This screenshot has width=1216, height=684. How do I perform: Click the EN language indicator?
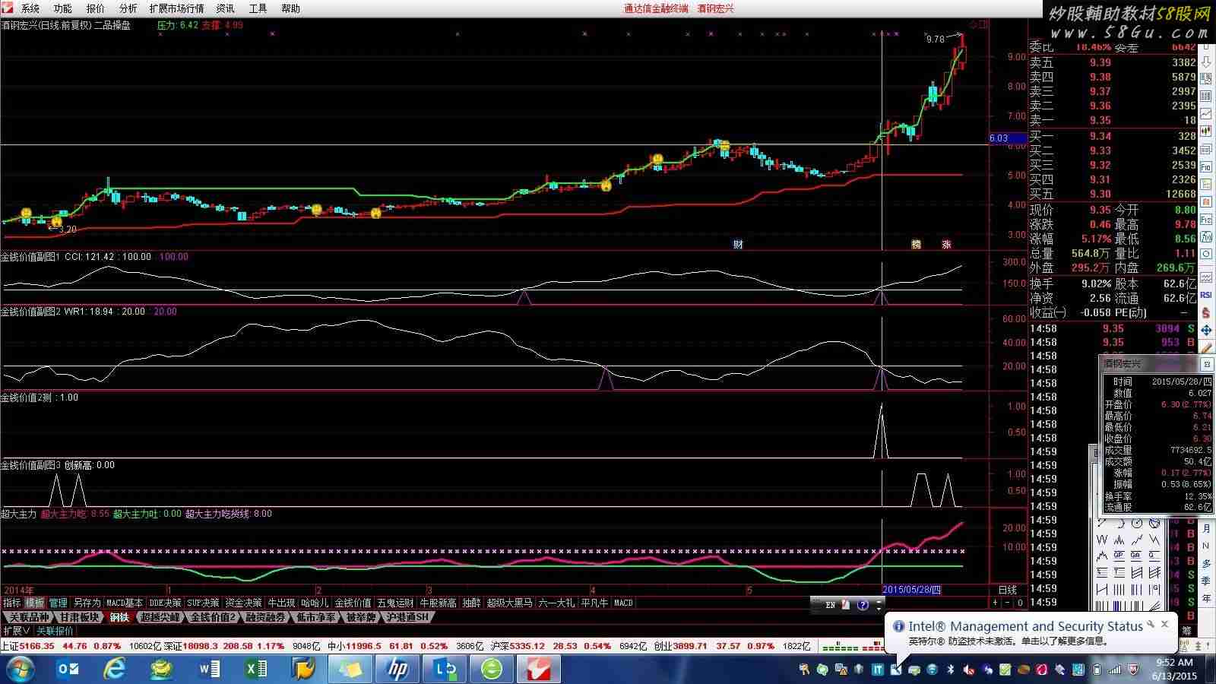tap(830, 605)
